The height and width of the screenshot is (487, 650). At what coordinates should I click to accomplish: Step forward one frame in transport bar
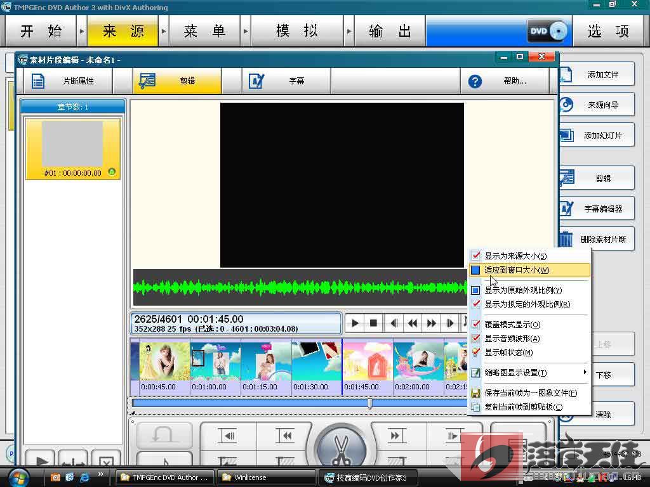pyautogui.click(x=450, y=323)
